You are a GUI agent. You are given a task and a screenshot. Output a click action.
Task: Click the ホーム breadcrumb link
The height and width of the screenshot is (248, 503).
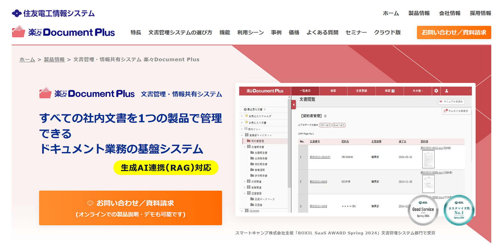tap(27, 59)
